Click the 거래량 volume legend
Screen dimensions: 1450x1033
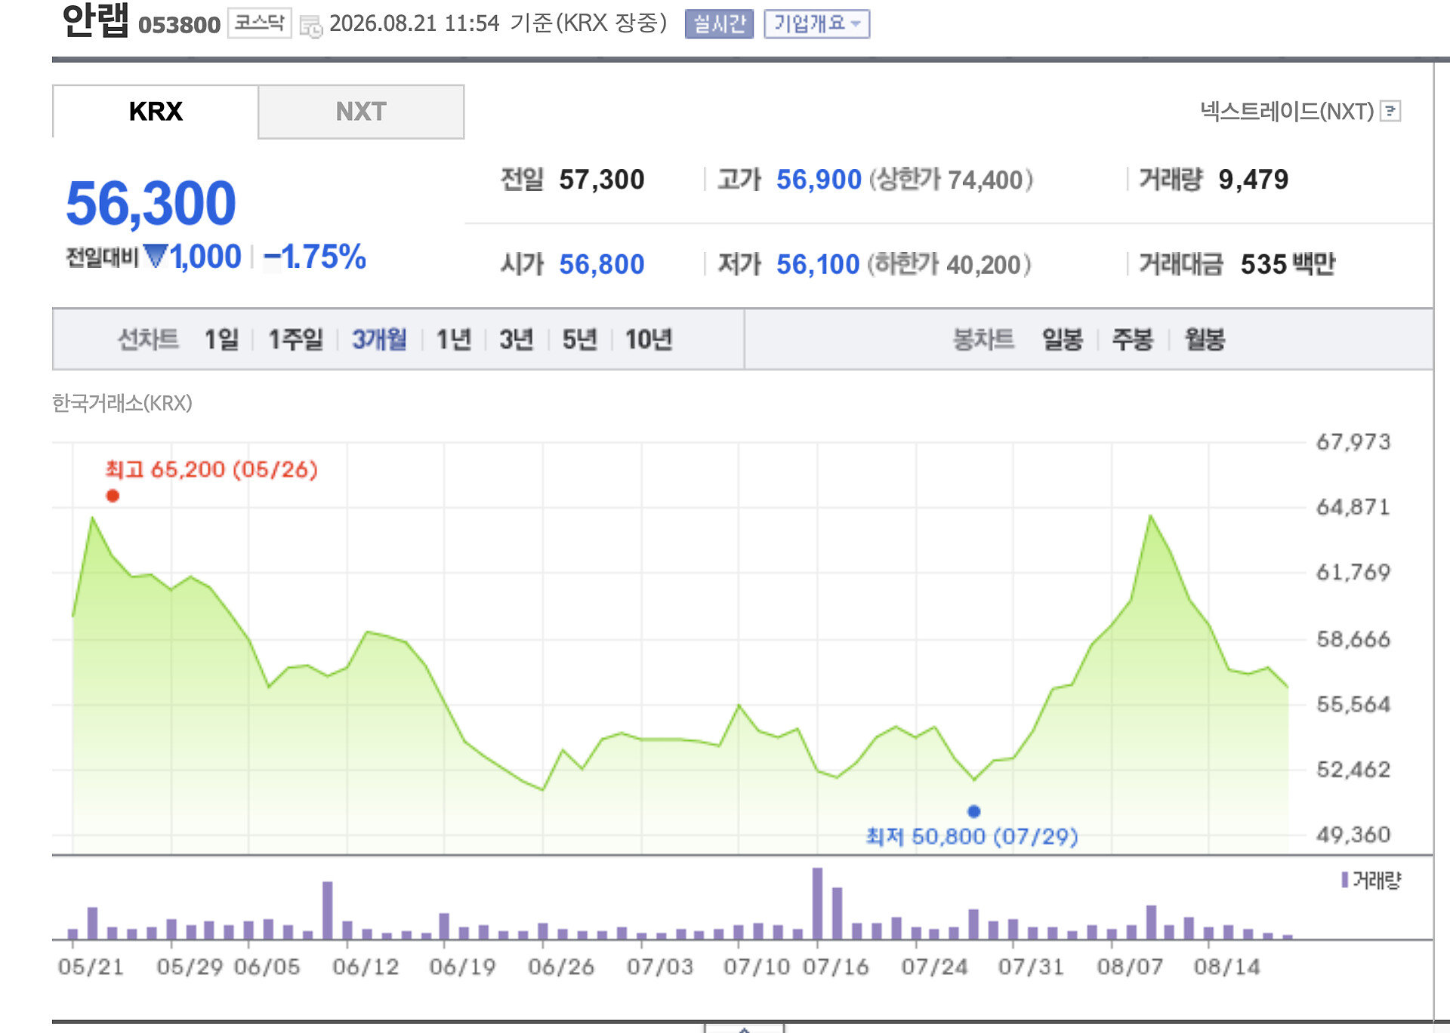click(x=1371, y=880)
